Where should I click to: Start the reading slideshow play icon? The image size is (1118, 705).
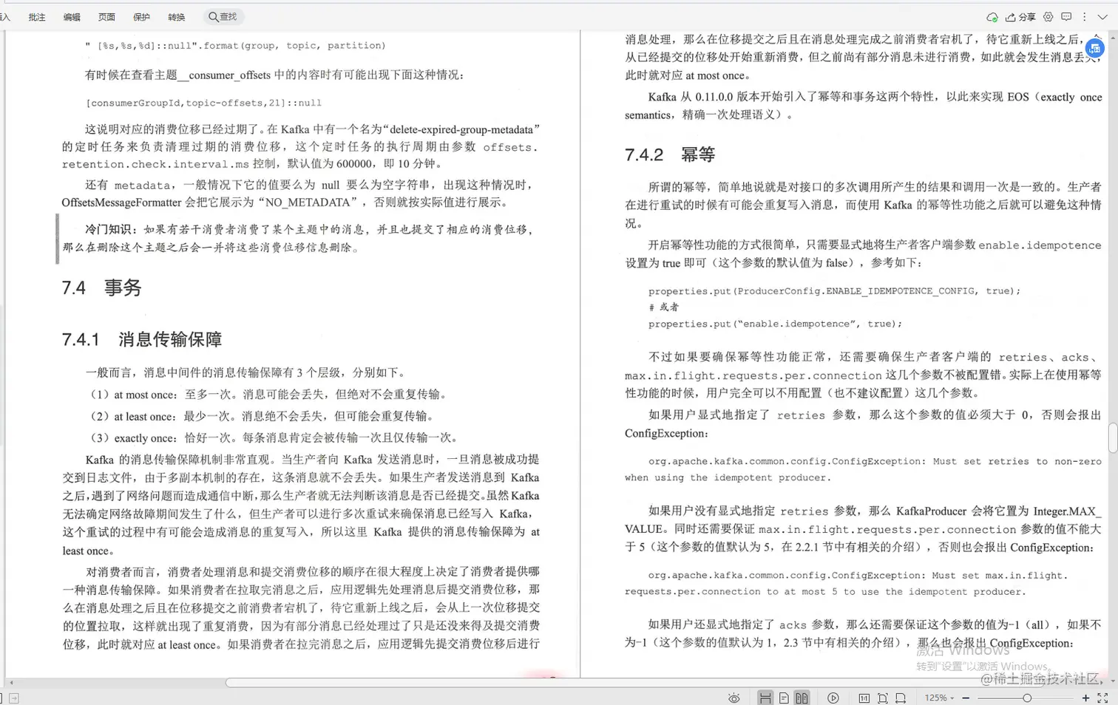(833, 697)
